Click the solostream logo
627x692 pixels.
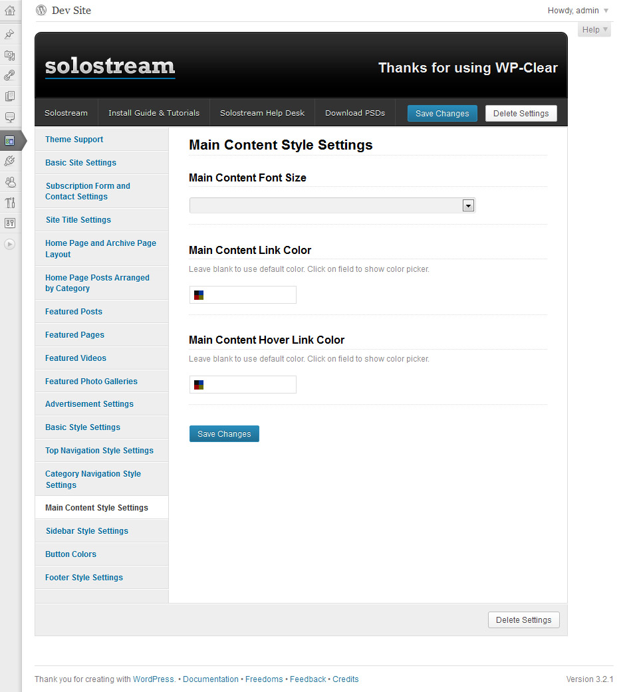(x=110, y=68)
